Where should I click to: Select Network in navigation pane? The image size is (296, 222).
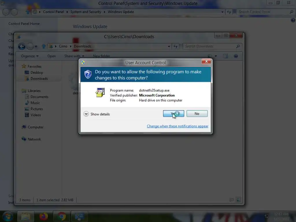point(34,139)
